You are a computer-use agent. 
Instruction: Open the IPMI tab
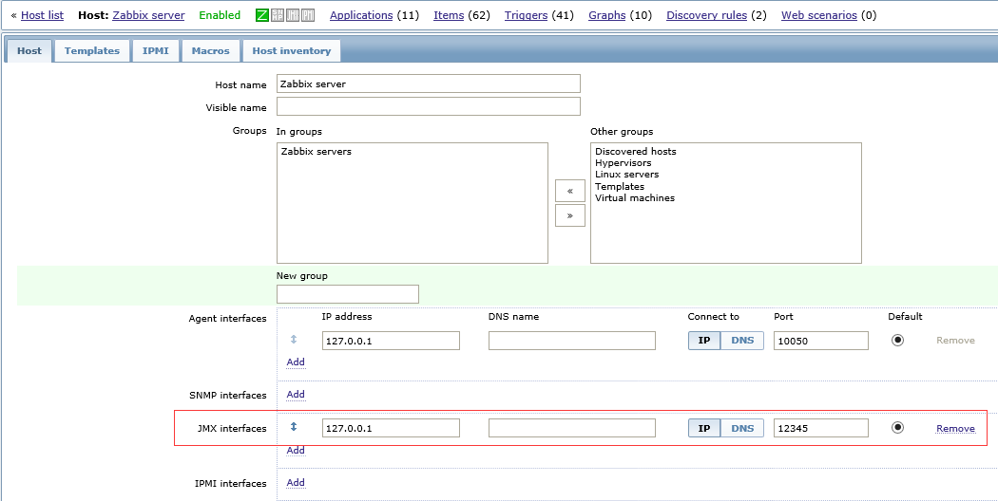tap(155, 51)
